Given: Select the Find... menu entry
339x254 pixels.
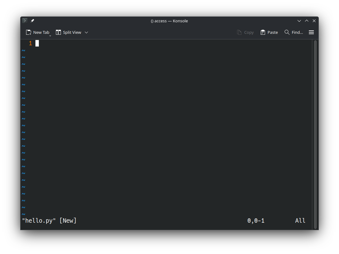Looking at the screenshot, I should 297,32.
